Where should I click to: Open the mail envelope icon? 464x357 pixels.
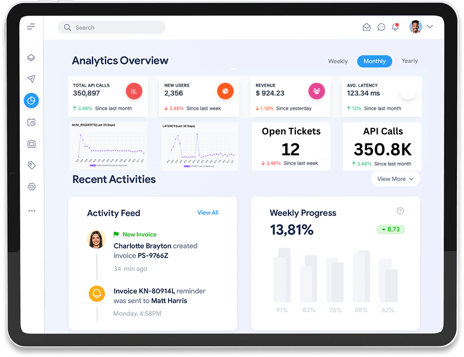367,27
